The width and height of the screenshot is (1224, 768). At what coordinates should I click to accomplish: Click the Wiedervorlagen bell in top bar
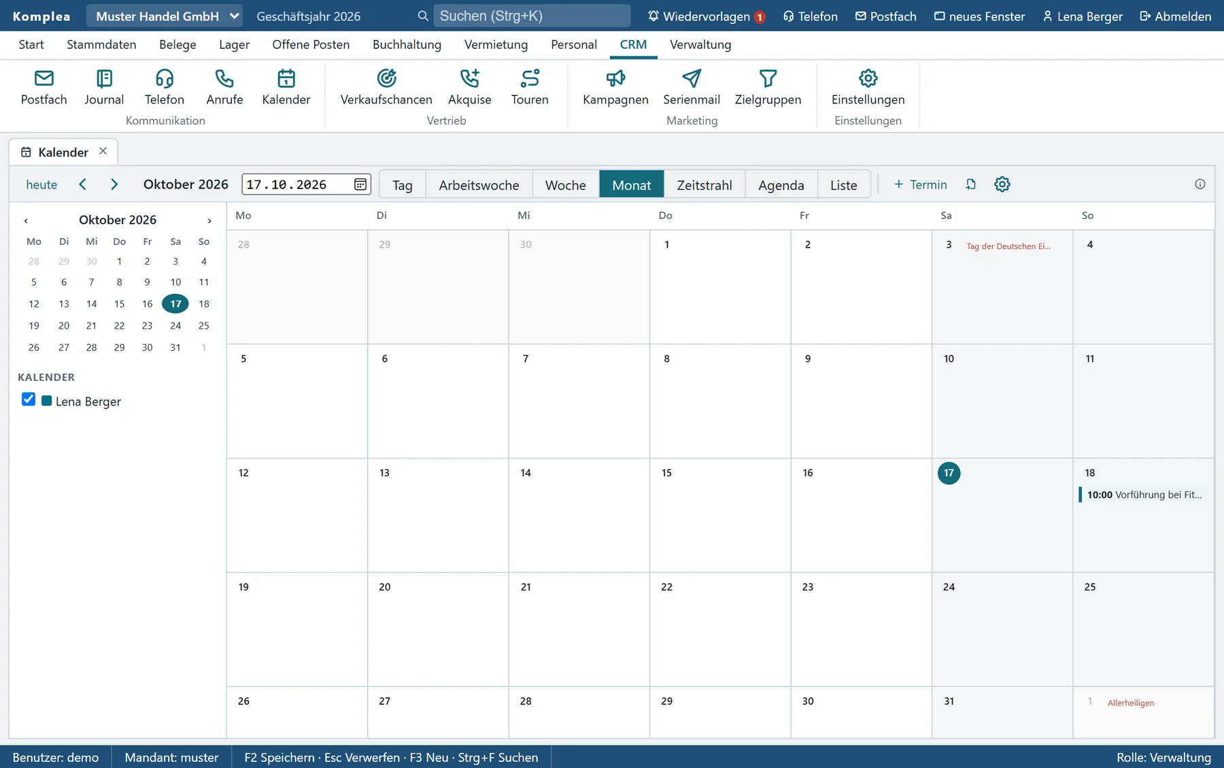tap(706, 16)
